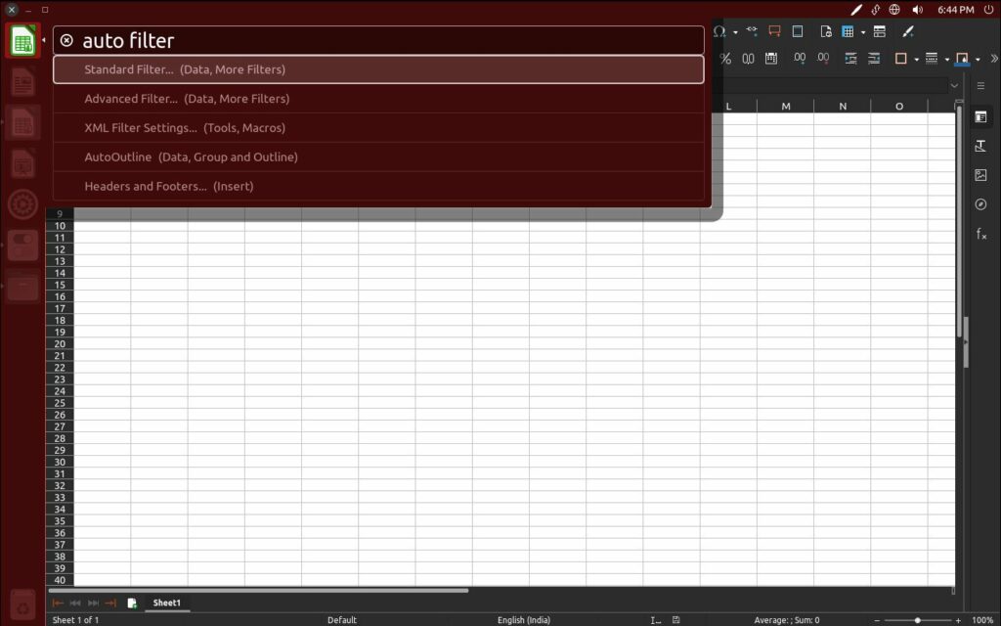Select row 20 header
The height and width of the screenshot is (626, 1001).
pyautogui.click(x=60, y=343)
